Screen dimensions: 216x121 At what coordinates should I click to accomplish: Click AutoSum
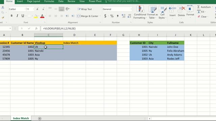[204, 7]
